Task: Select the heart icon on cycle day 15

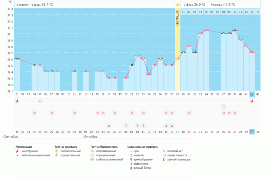Action: point(97,113)
